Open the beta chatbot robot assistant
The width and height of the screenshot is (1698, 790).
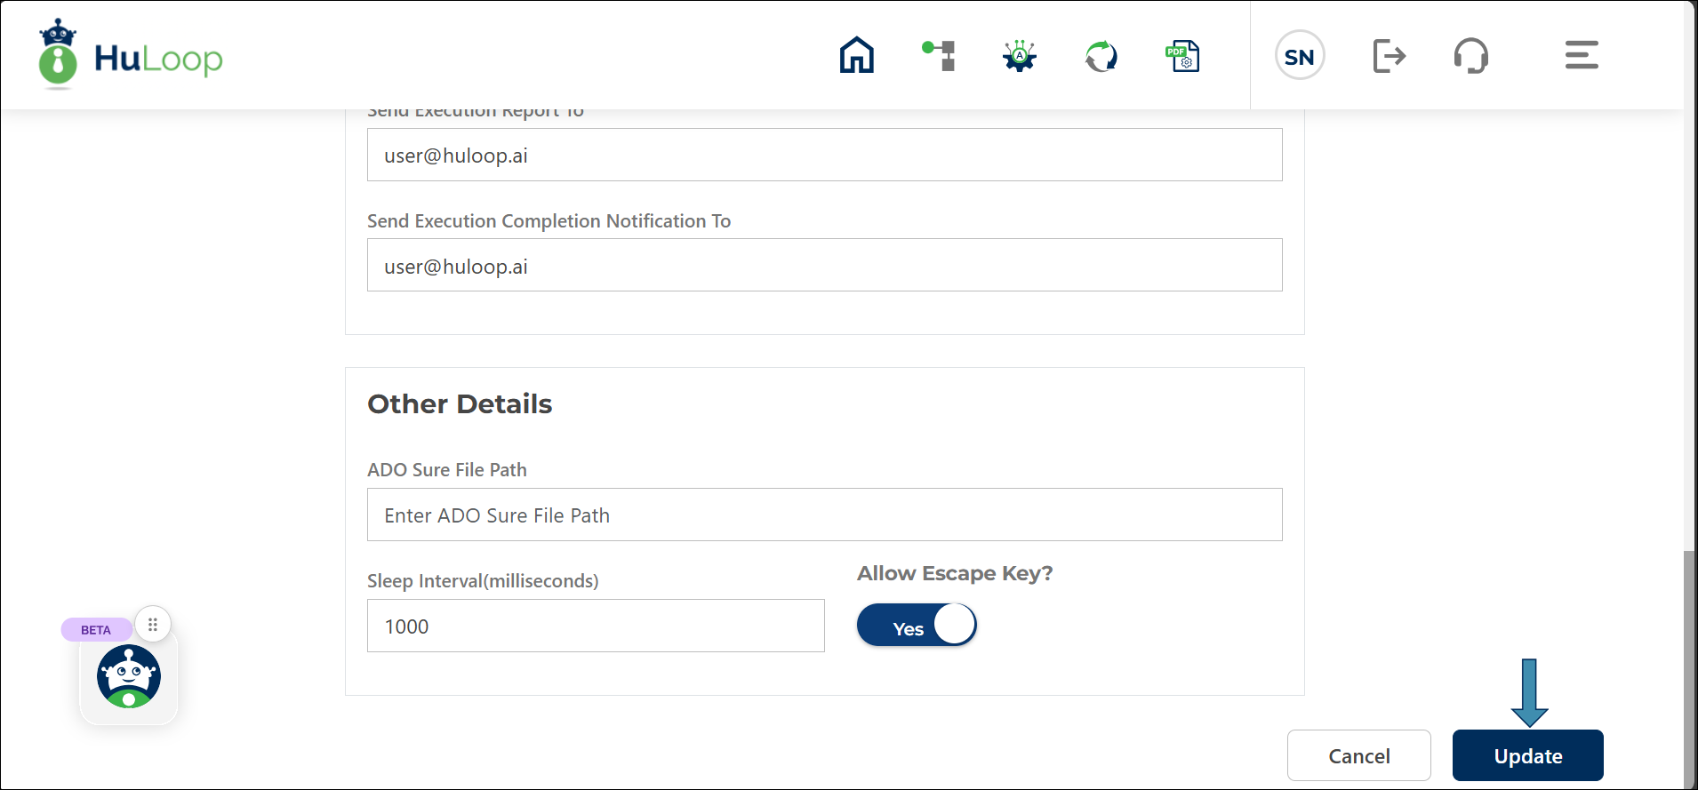[129, 677]
